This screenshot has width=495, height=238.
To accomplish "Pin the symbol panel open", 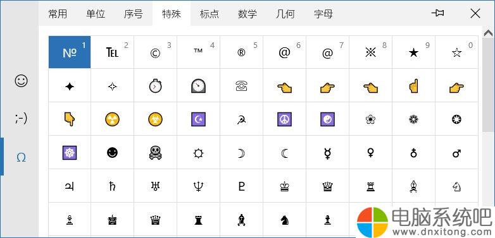I will 437,13.
